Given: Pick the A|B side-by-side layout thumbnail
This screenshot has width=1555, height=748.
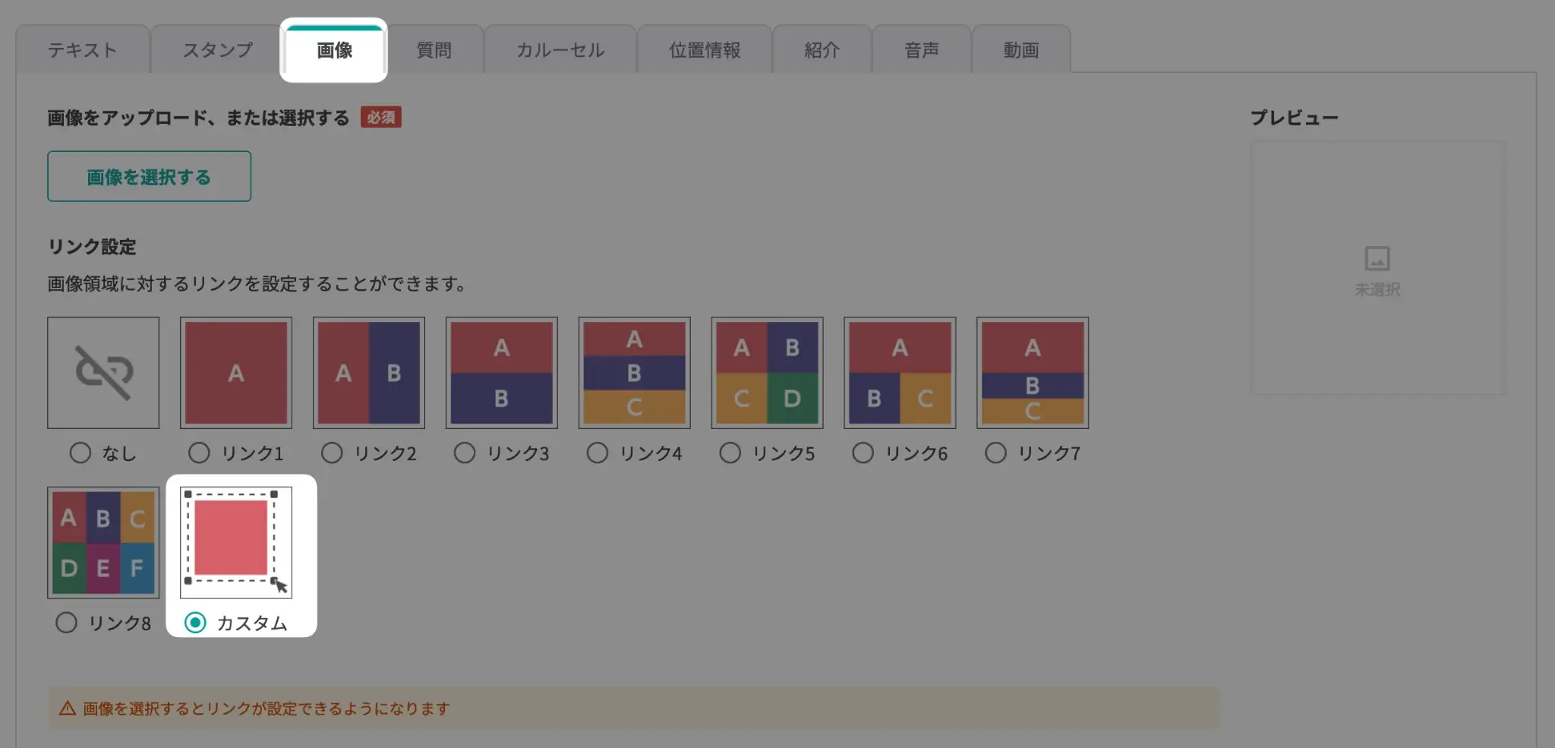Looking at the screenshot, I should pos(369,373).
